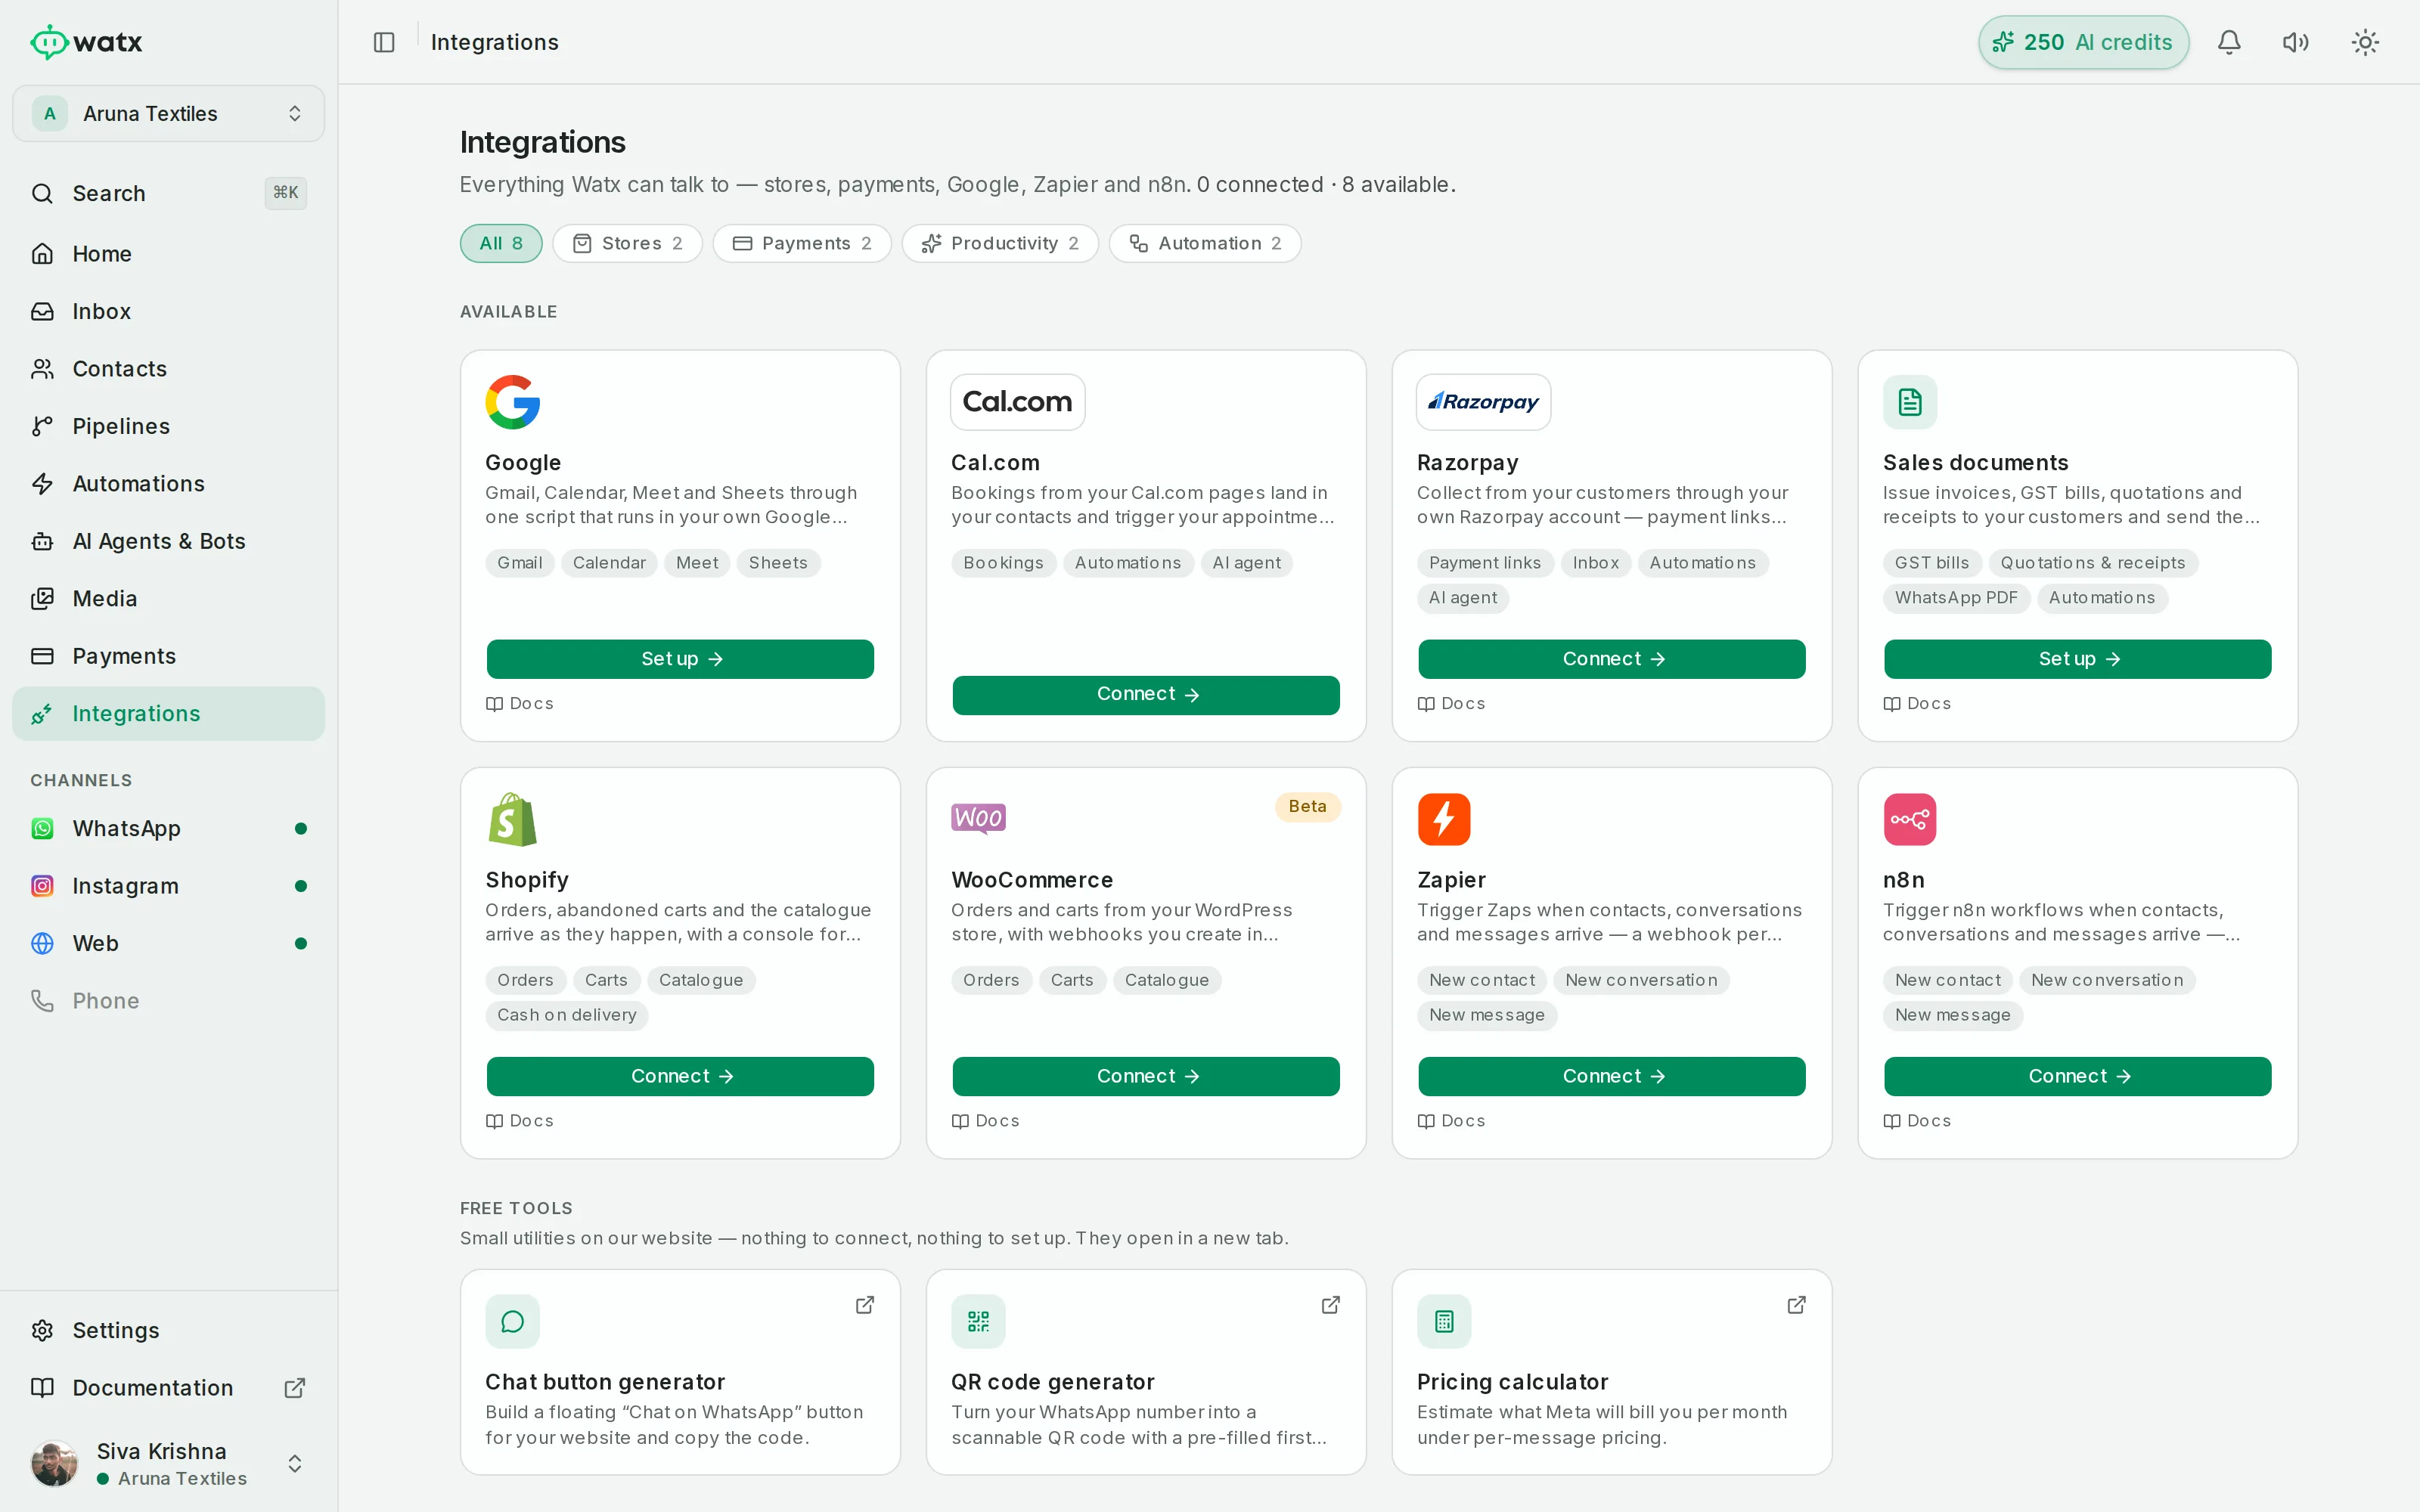Open the Search field in sidebar
The image size is (2420, 1512).
[x=168, y=193]
